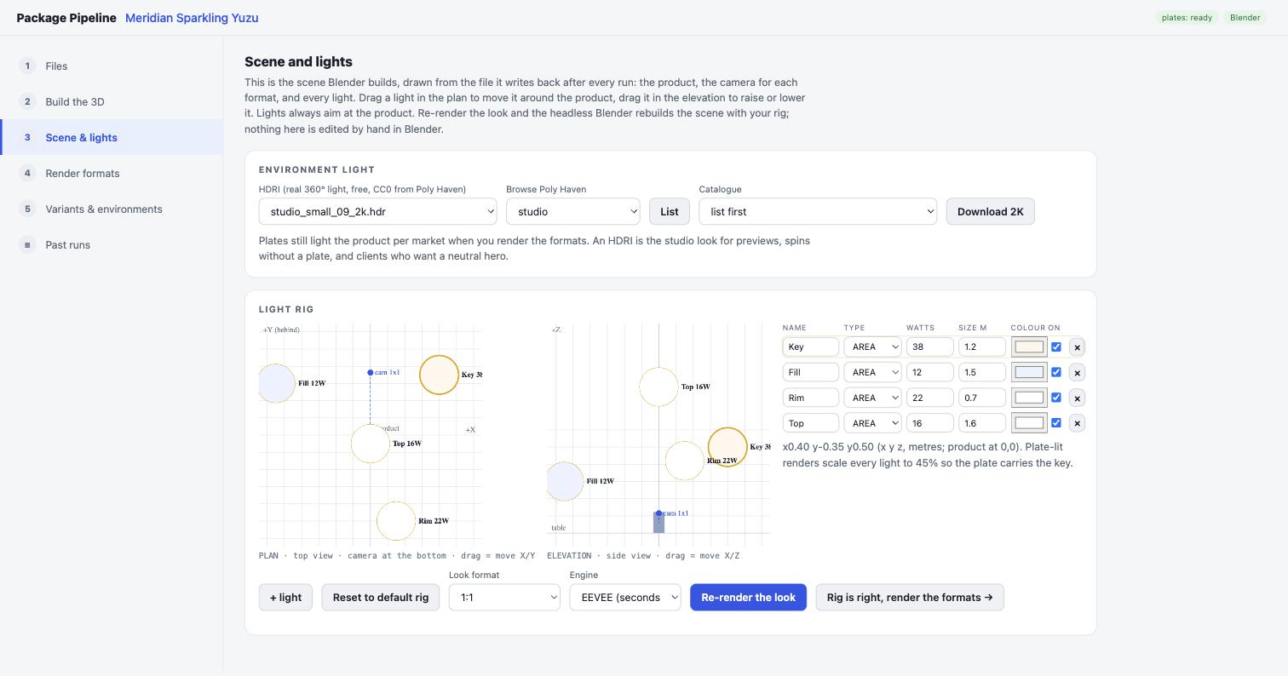Select Rim 22W light in elevation view

[684, 461]
